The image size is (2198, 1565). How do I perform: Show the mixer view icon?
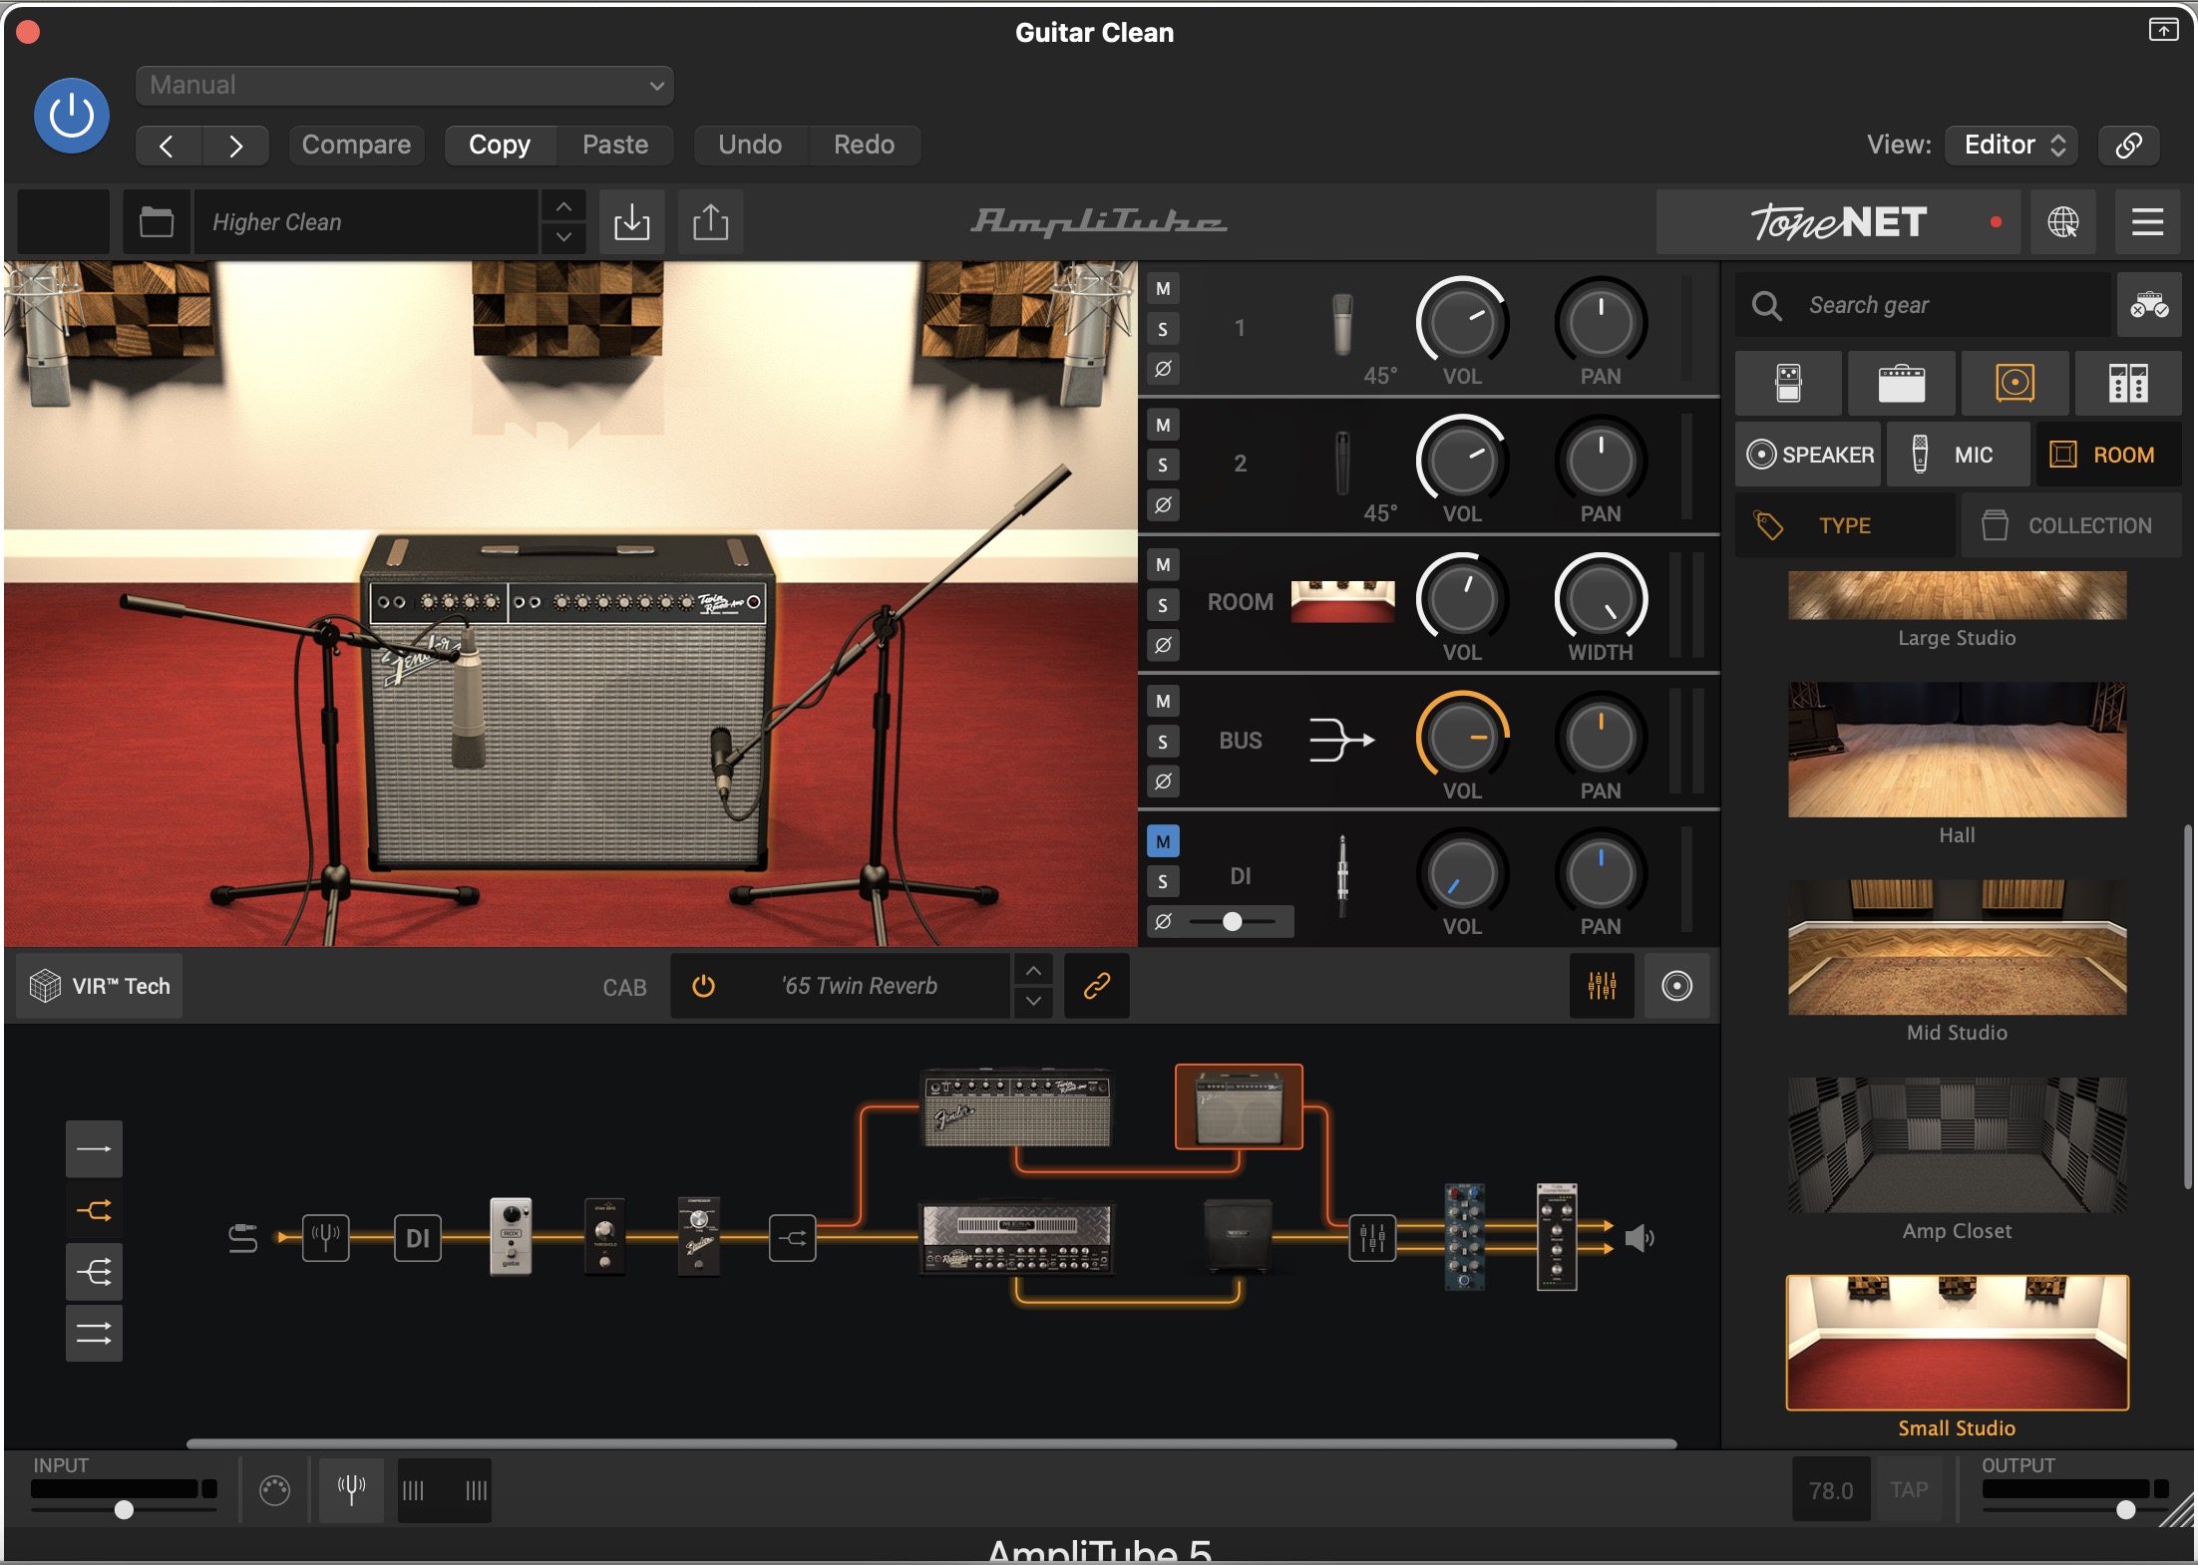coord(1602,986)
